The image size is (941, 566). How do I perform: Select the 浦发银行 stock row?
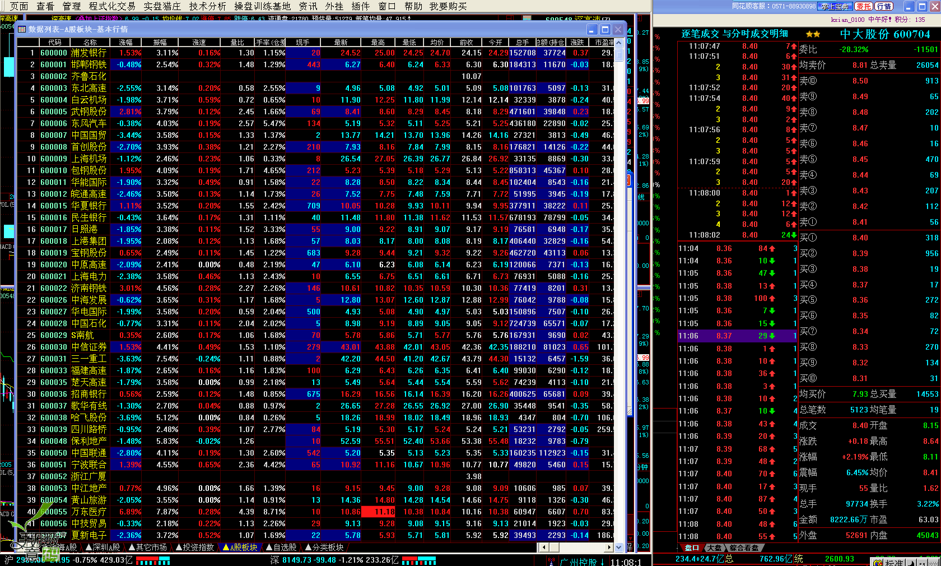pyautogui.click(x=88, y=53)
